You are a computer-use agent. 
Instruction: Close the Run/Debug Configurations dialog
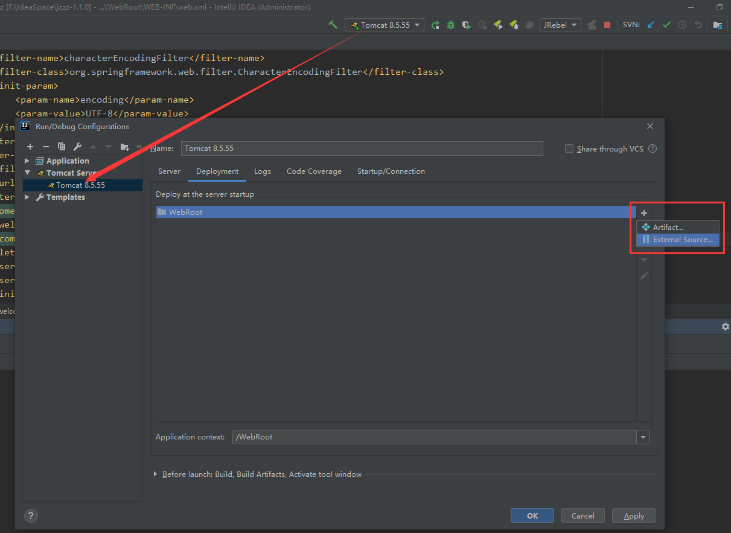pyautogui.click(x=650, y=126)
